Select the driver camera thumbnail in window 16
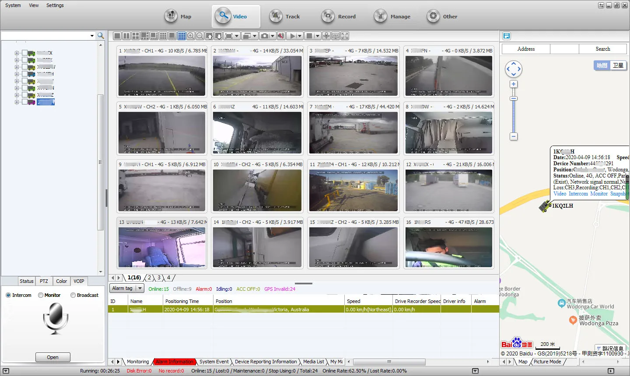Image resolution: width=630 pixels, height=376 pixels. 448,247
